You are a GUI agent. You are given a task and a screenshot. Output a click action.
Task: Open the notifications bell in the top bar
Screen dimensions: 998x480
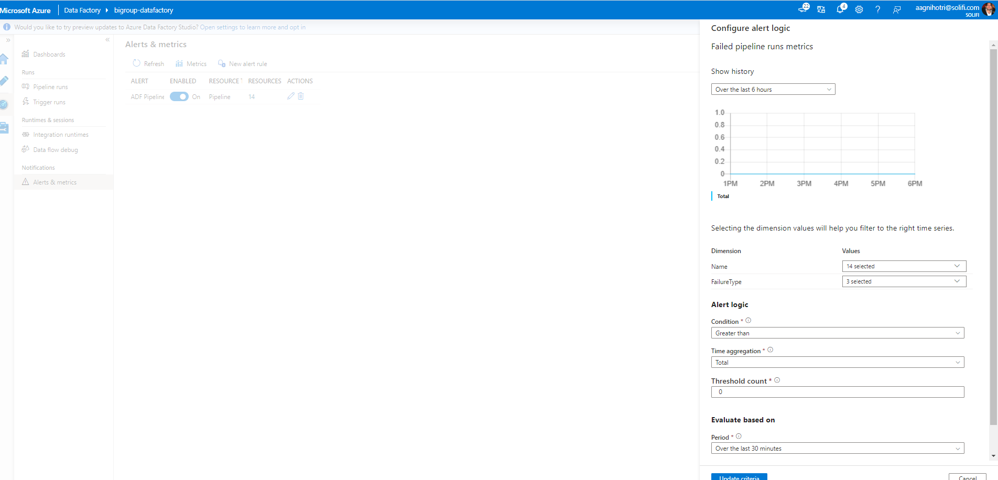click(840, 9)
